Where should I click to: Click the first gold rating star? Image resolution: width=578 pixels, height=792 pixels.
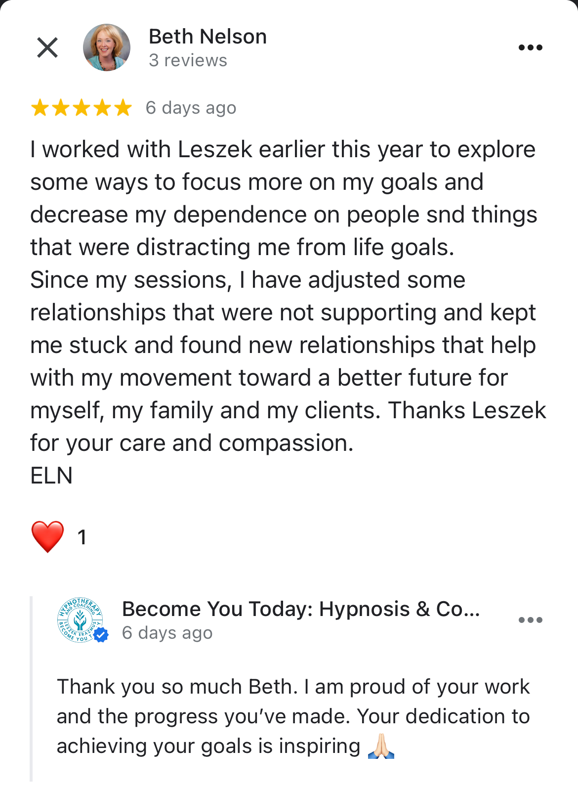tap(40, 108)
